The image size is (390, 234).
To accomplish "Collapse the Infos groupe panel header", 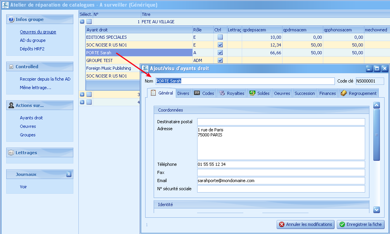I will point(40,19).
